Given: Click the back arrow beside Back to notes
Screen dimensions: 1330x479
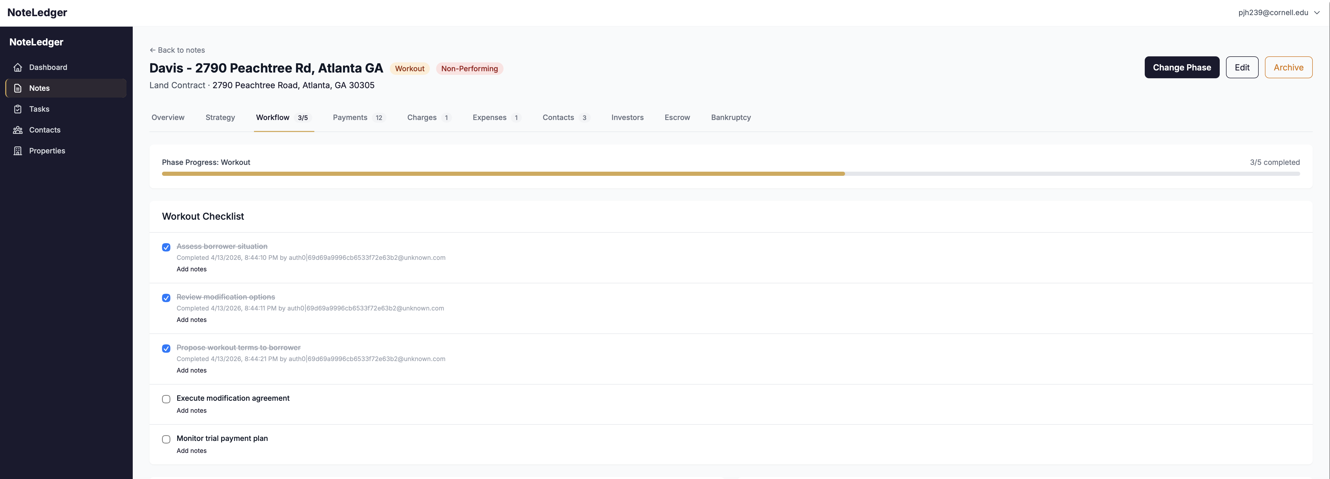Looking at the screenshot, I should (152, 50).
